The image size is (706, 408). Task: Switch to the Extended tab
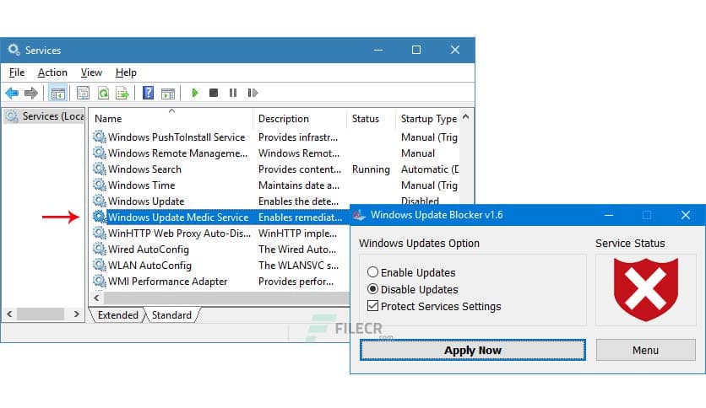click(x=118, y=315)
